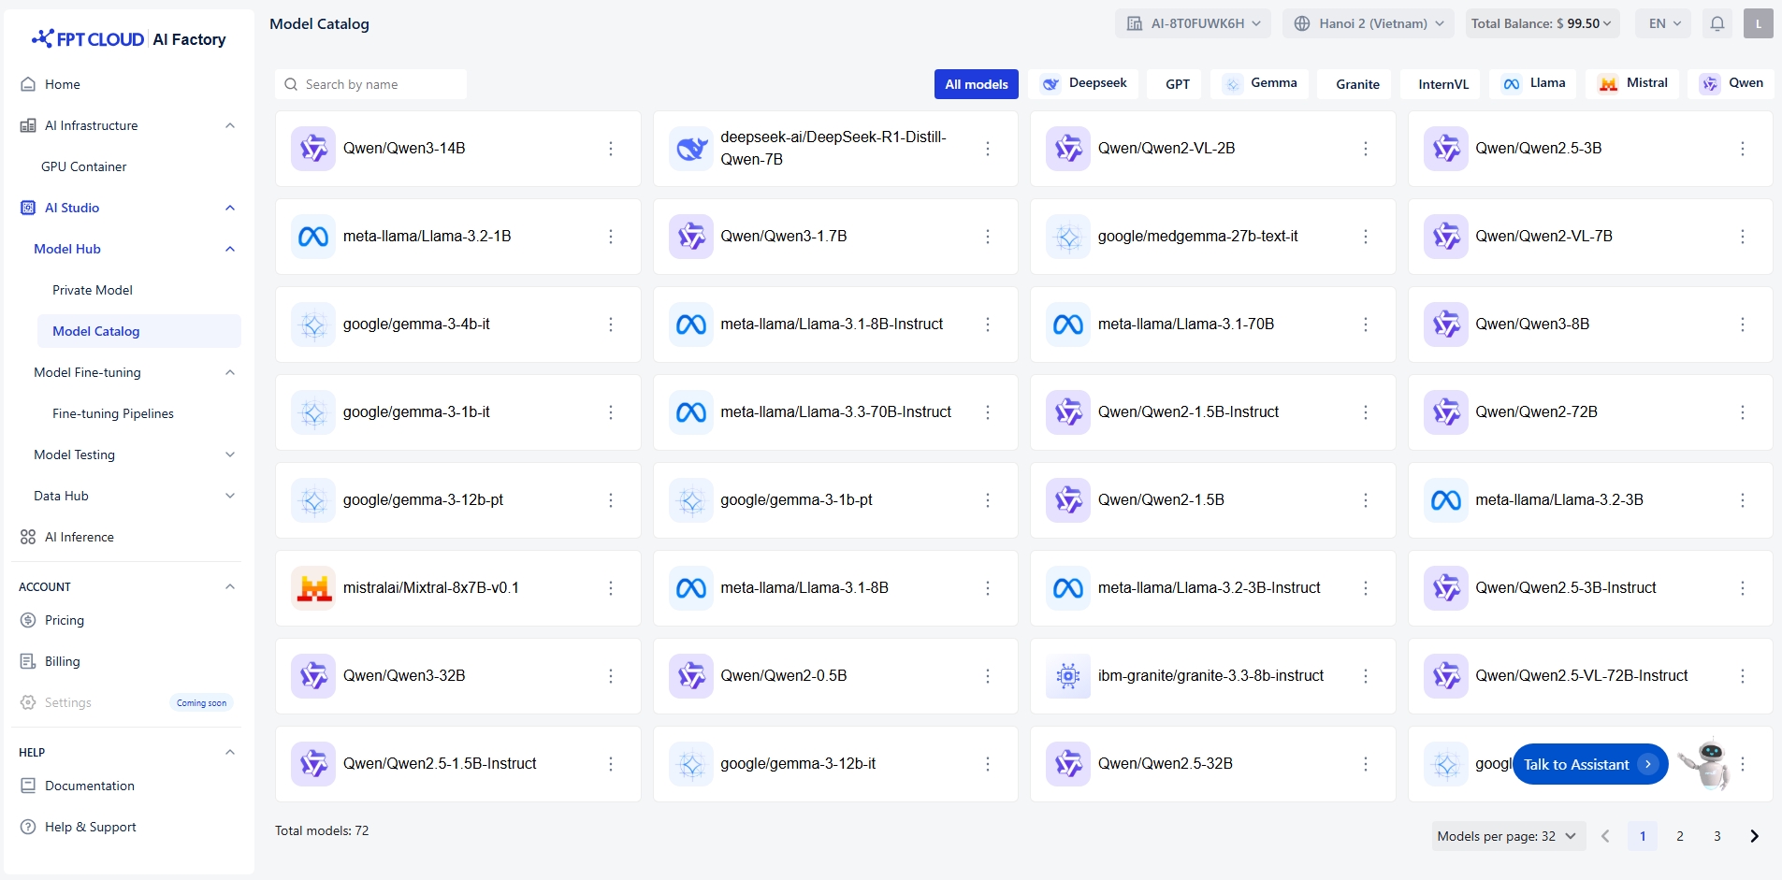1782x880 pixels.
Task: Expand the Model Testing section
Action: coord(230,454)
